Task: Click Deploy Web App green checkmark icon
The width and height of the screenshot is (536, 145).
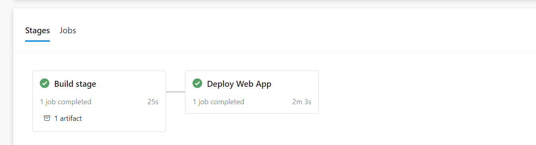Action: tap(197, 84)
